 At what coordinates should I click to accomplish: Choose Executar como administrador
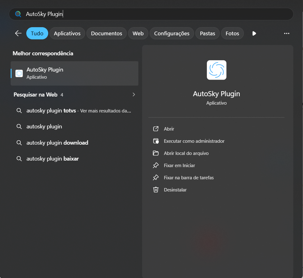pos(194,141)
